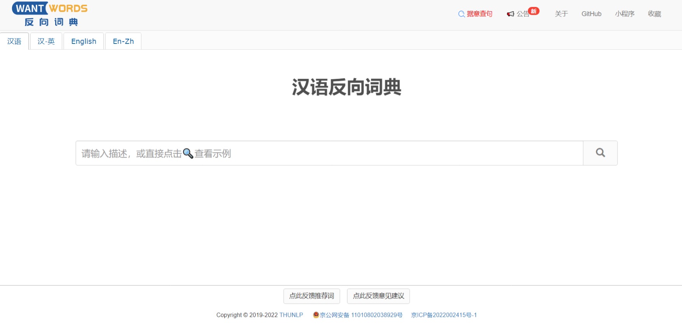The width and height of the screenshot is (682, 325).
Task: Focus the description search input field
Action: pyautogui.click(x=330, y=153)
